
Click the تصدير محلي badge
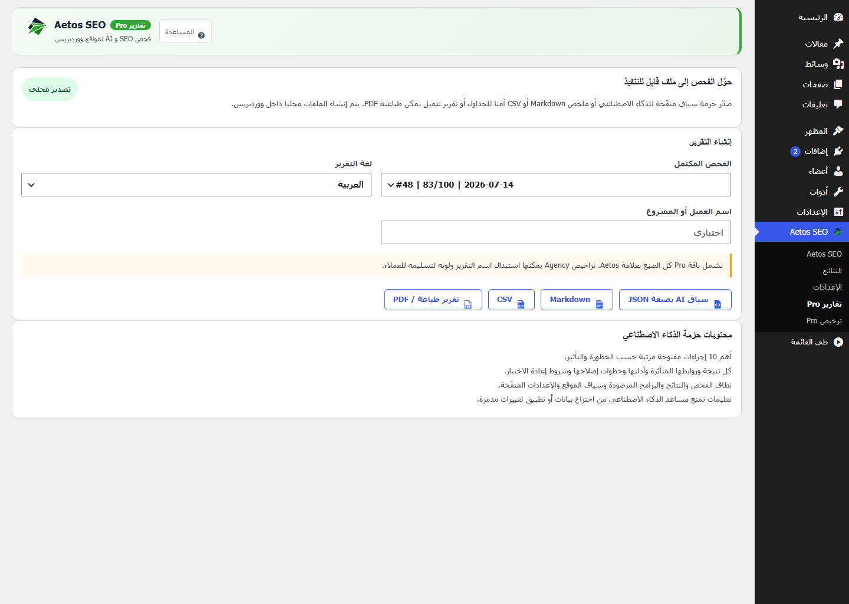[50, 89]
